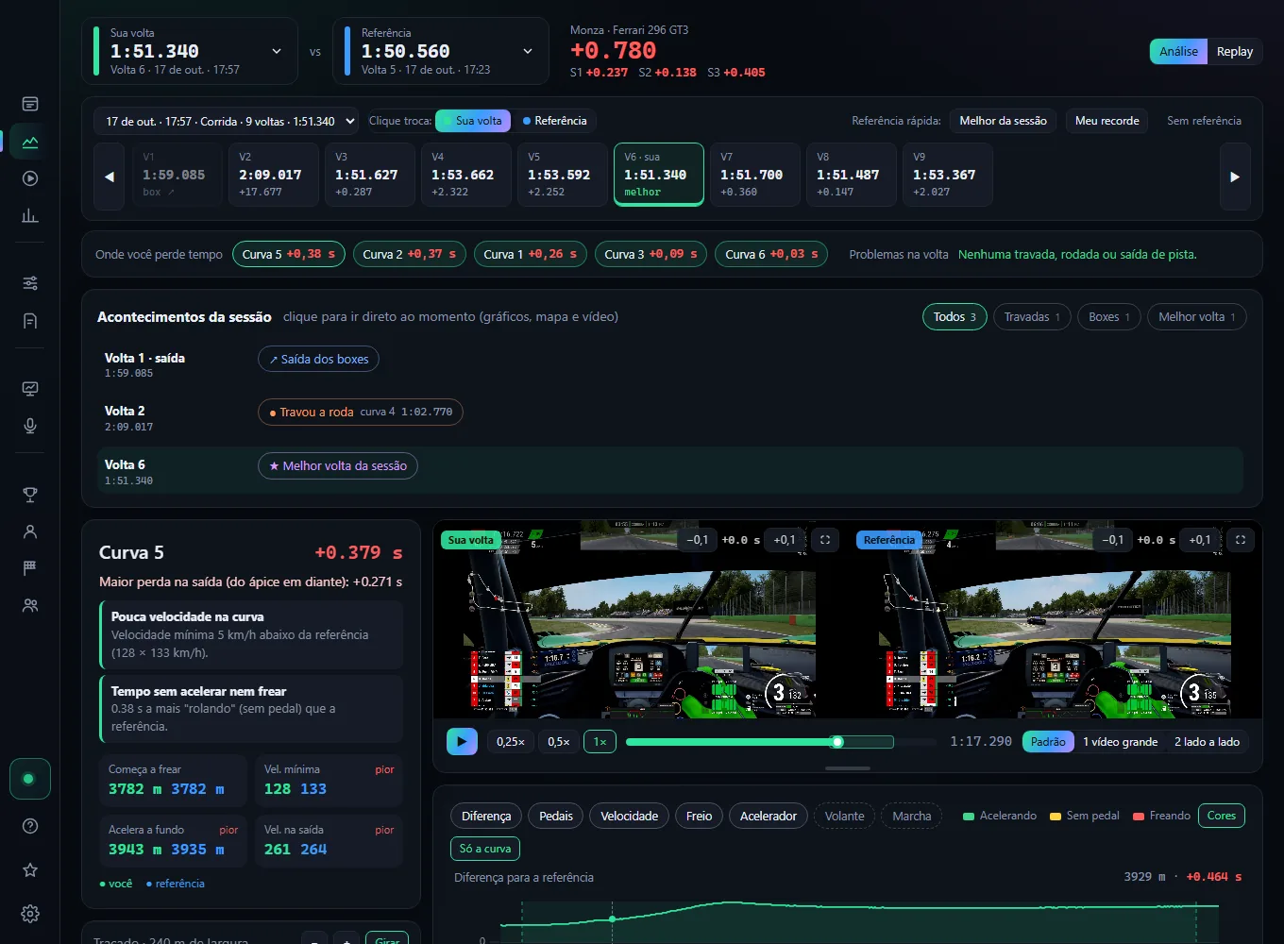Choose the 2 lado a lado video layout

click(1207, 742)
